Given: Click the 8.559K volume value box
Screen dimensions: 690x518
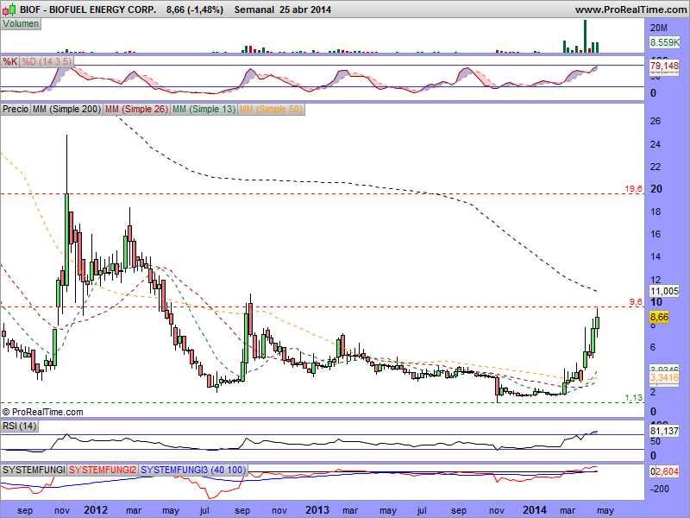Looking at the screenshot, I should click(x=664, y=42).
